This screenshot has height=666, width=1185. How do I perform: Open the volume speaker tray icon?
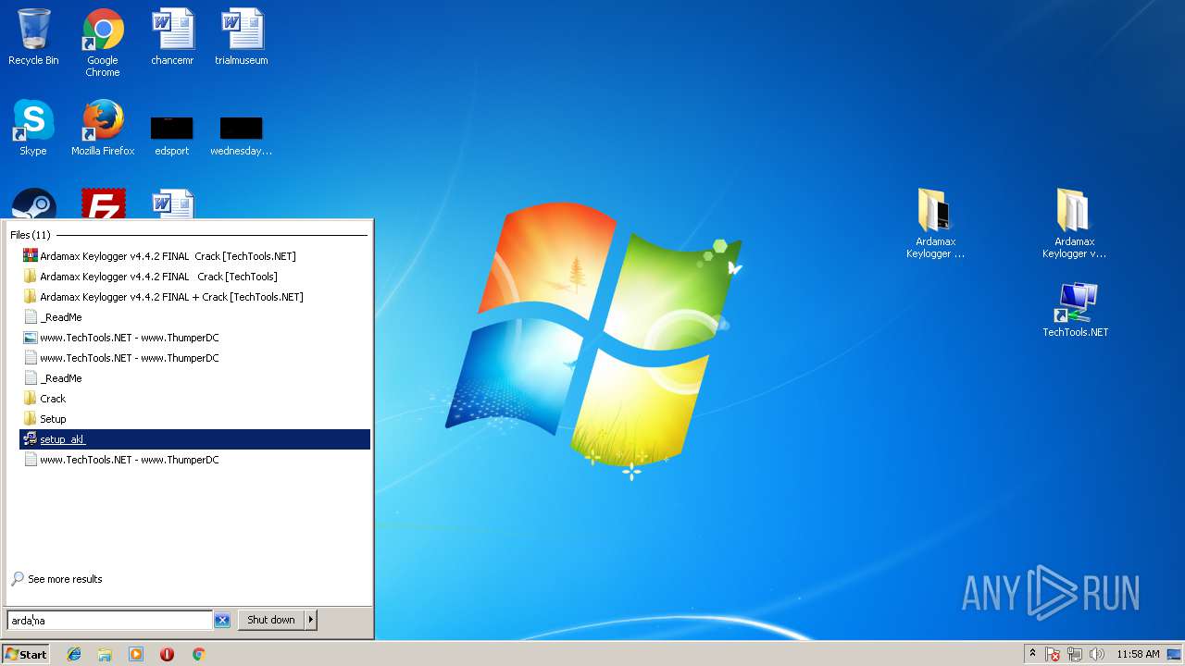1097,654
